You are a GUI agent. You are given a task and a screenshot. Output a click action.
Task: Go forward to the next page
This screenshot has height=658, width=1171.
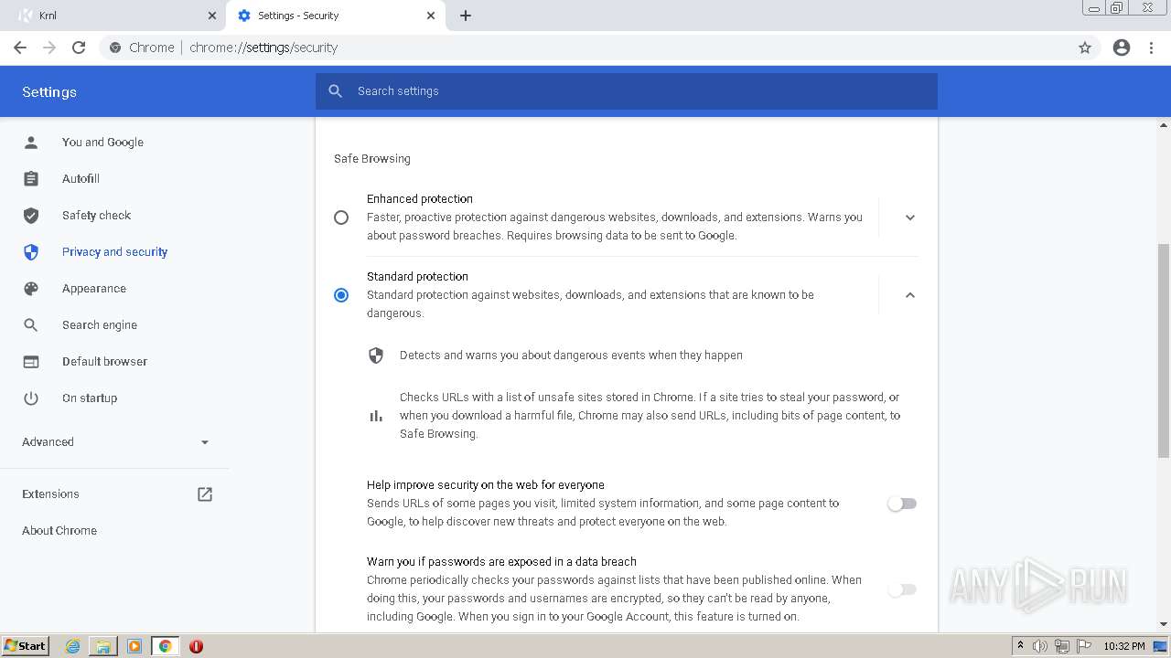(49, 48)
